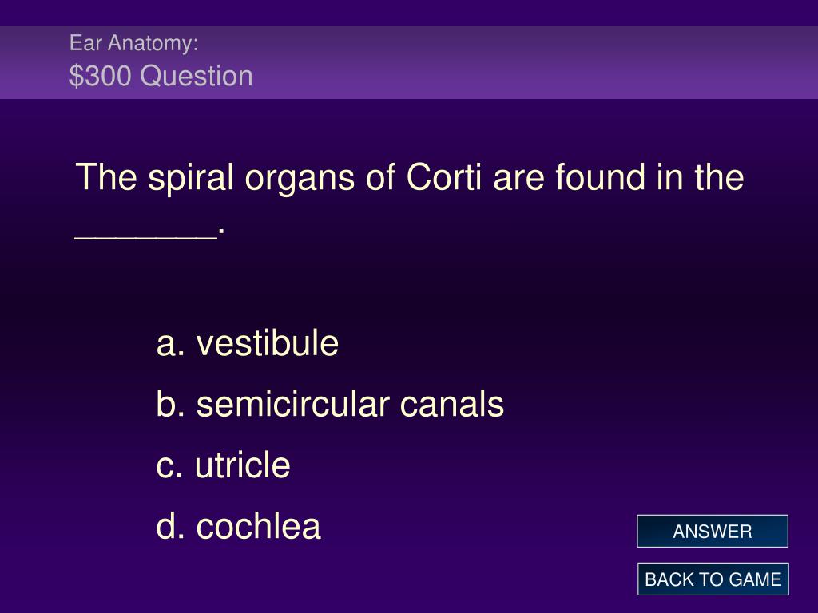This screenshot has height=613, width=818.
Task: Select the word vestibule in option a
Action: 267,343
